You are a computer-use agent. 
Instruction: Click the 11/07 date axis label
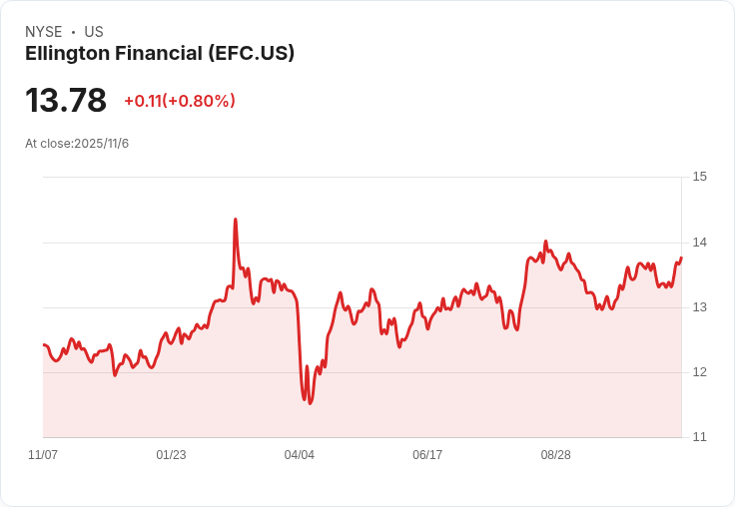[43, 455]
